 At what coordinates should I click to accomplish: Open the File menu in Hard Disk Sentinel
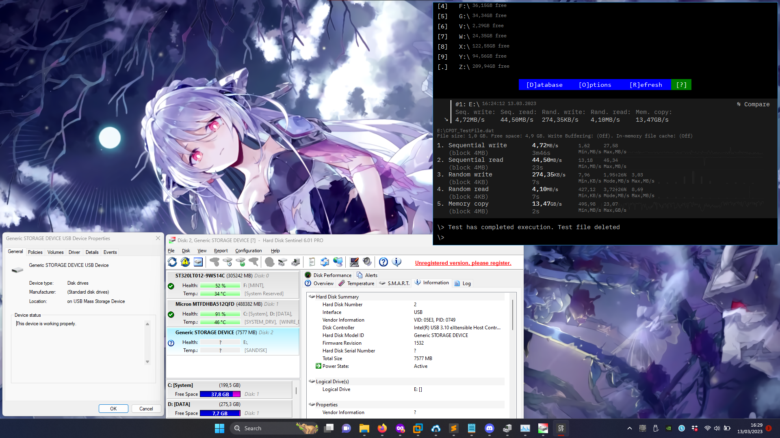coord(171,251)
